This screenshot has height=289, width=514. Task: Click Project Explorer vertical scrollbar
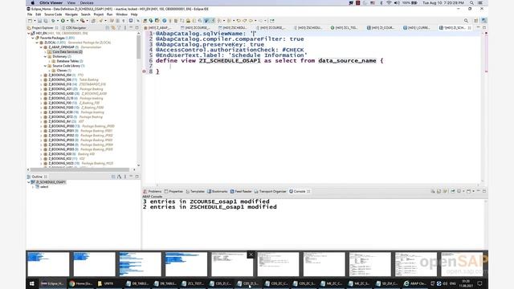[x=138, y=47]
